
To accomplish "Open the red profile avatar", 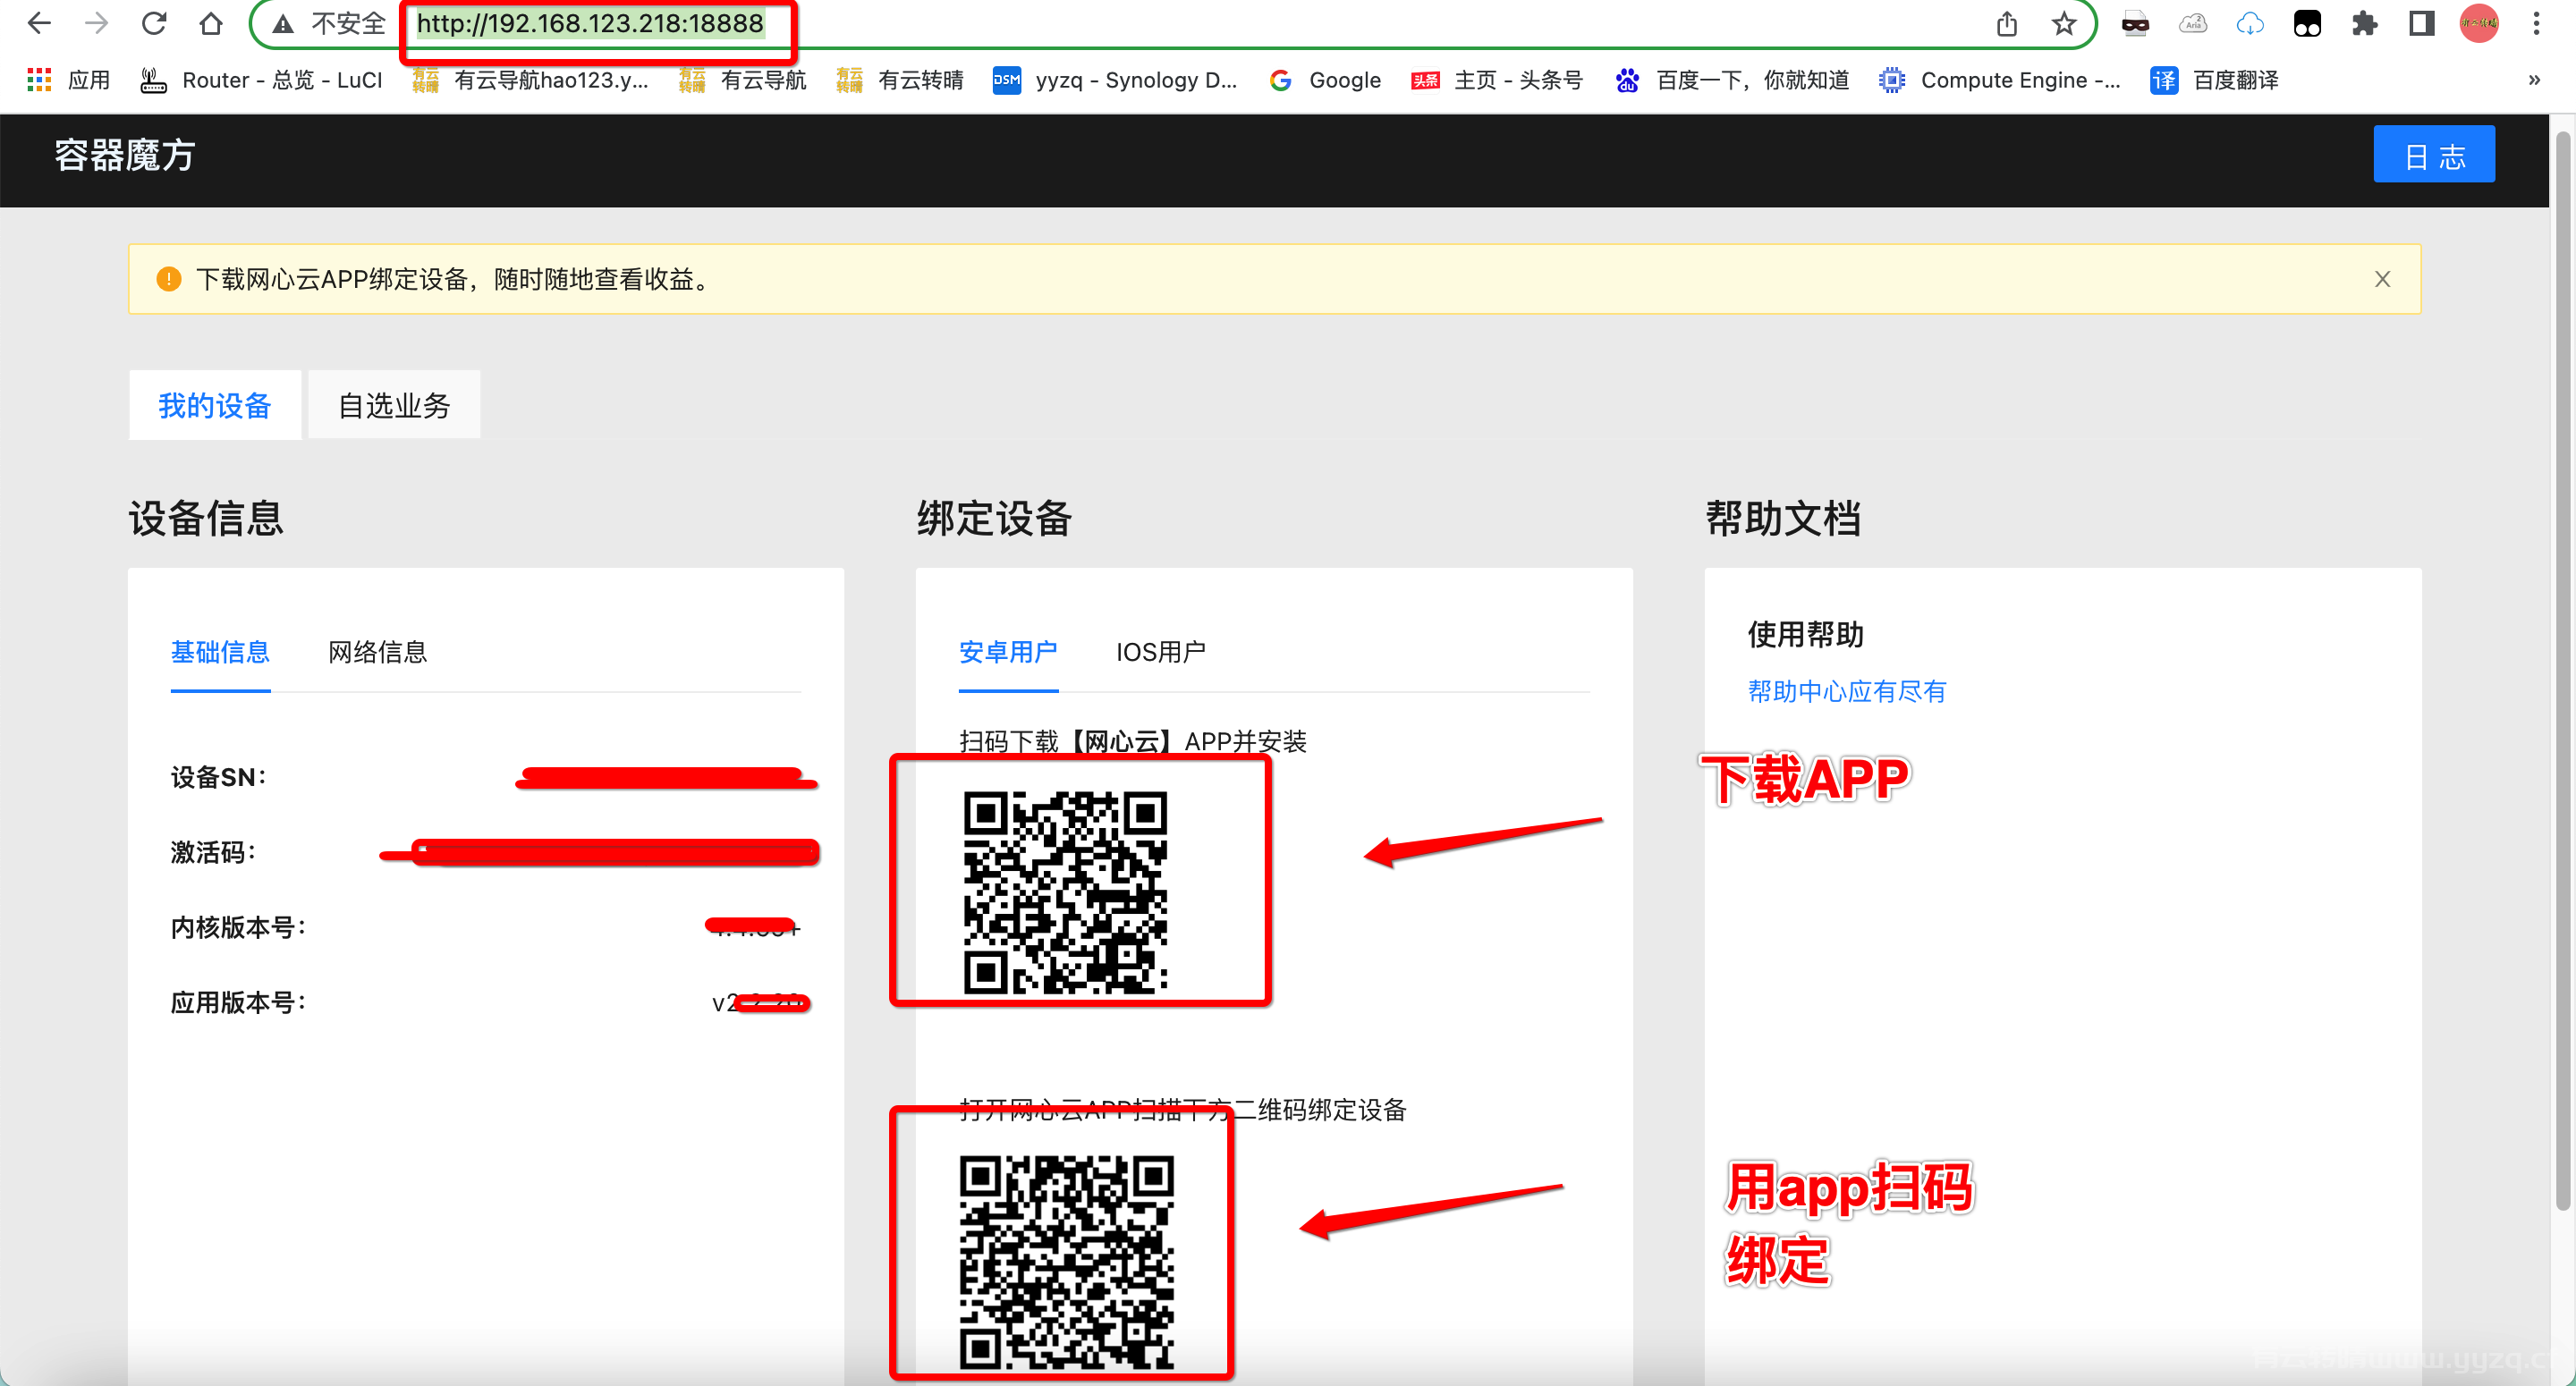I will click(x=2479, y=24).
